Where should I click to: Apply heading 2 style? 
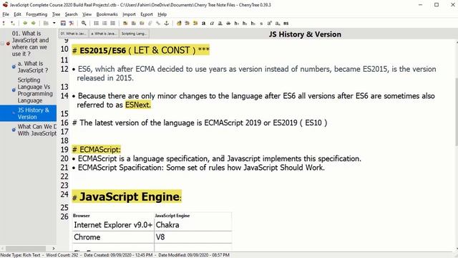245,23
